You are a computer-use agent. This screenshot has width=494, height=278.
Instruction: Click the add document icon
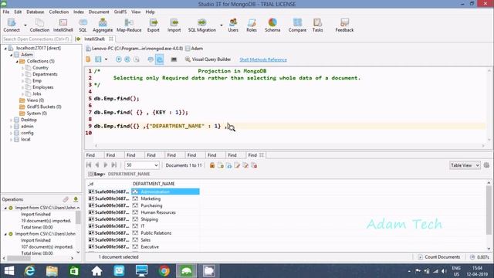coord(221,165)
